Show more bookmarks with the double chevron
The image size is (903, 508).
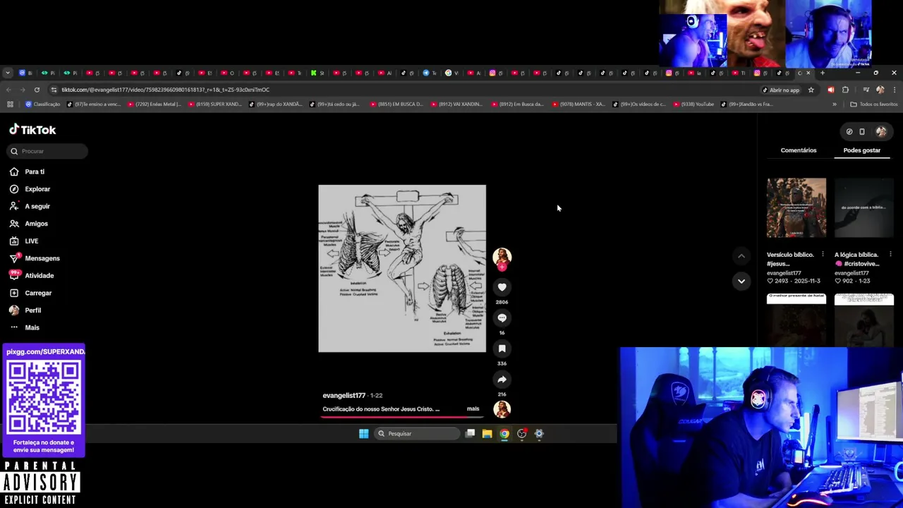834,104
